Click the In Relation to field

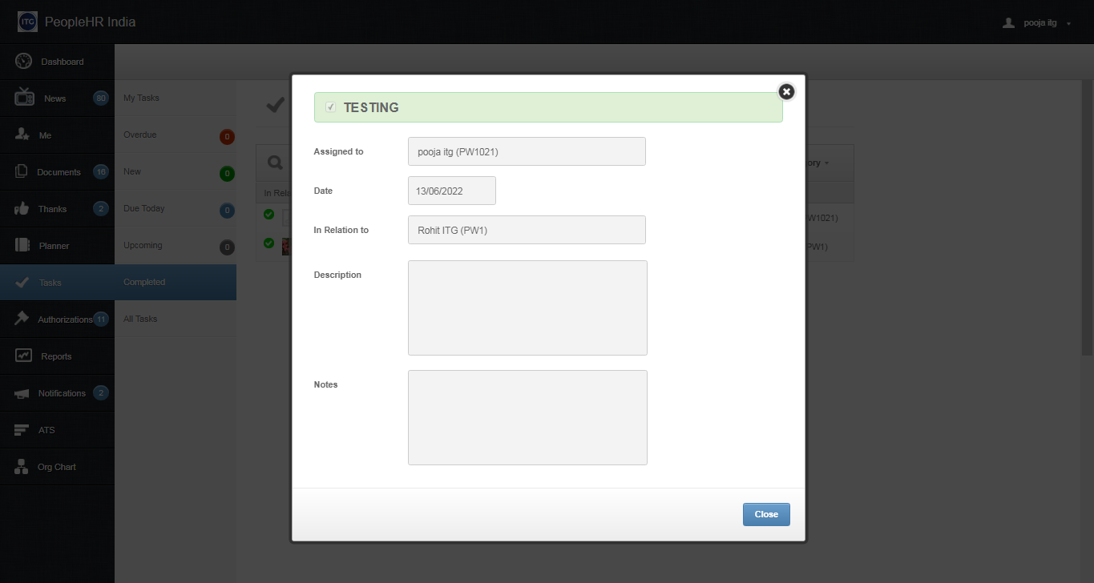tap(527, 230)
